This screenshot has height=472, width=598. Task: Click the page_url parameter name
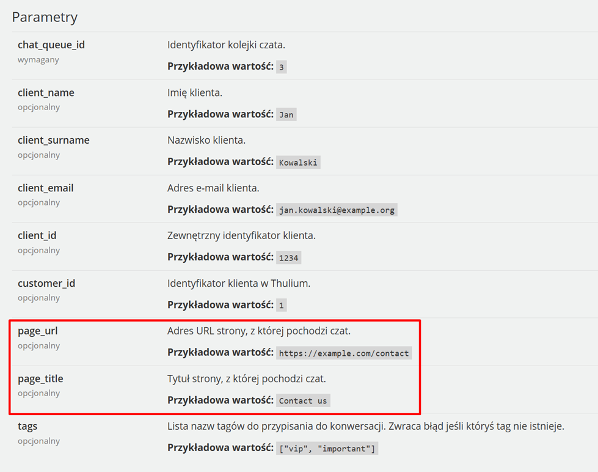37,331
